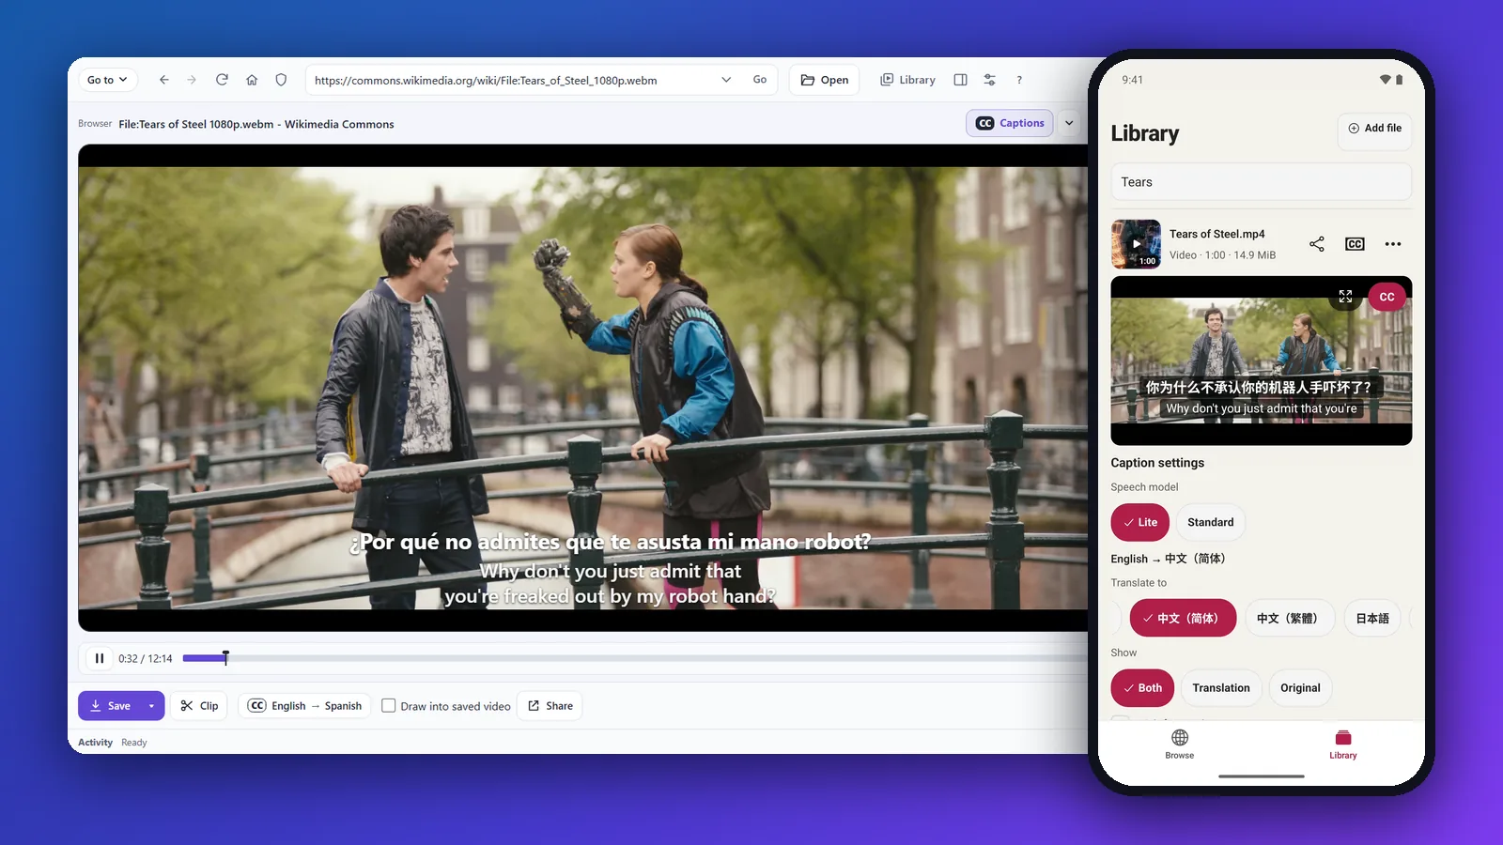Click the Wi-Fi status icon on phone
The image size is (1503, 845).
1385,80
